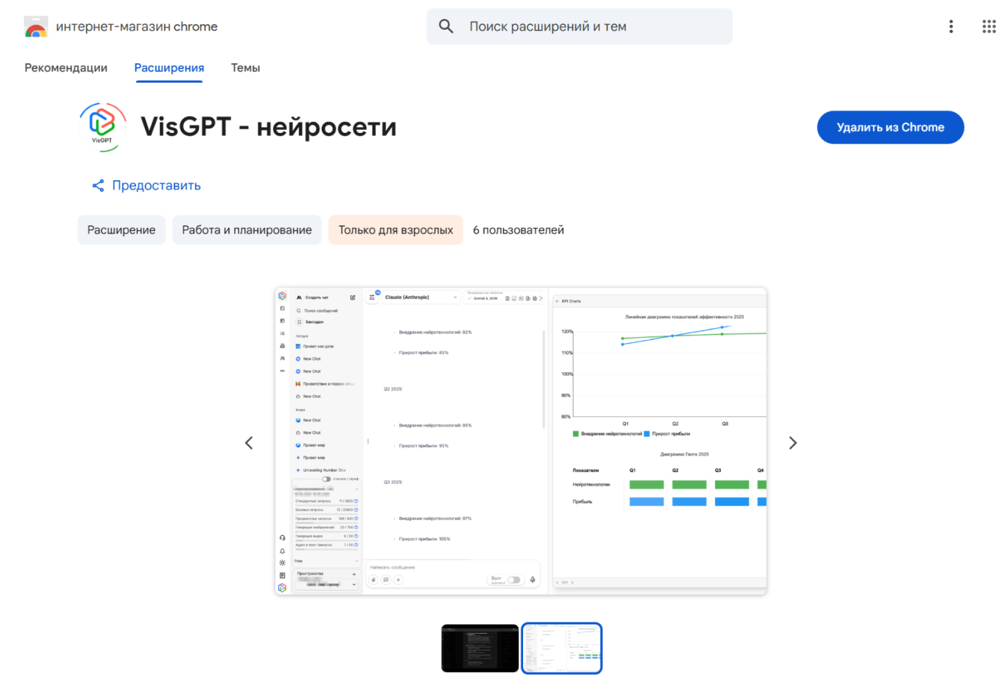This screenshot has width=1001, height=693.
Task: Open the three-dot options menu
Action: pos(951,27)
